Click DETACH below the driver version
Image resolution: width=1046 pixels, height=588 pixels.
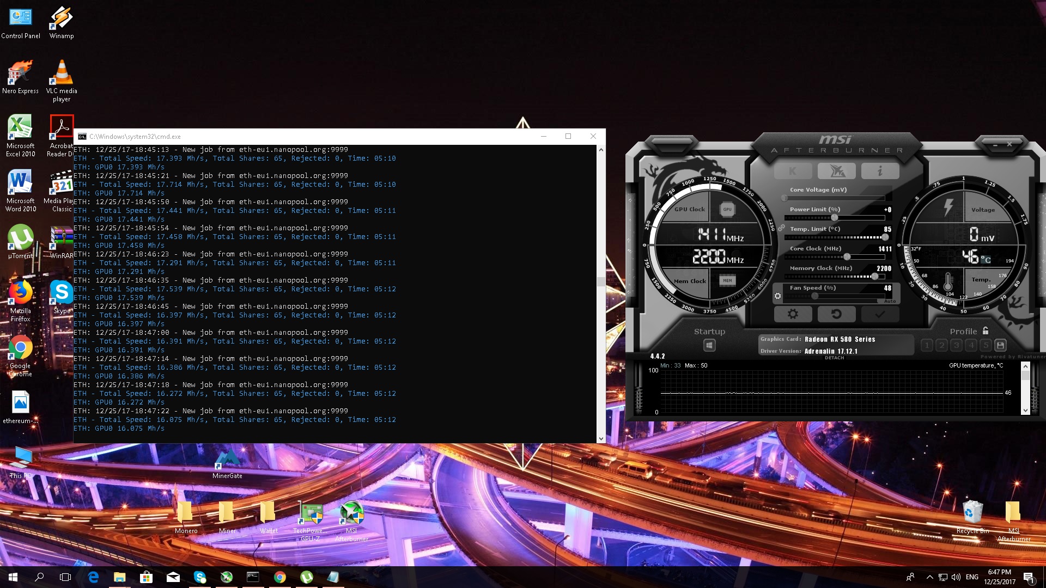(x=834, y=358)
